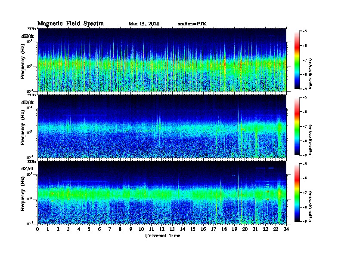Click hour 17 on the time axis
Screen dimensions: 341x263
pyautogui.click(x=214, y=229)
